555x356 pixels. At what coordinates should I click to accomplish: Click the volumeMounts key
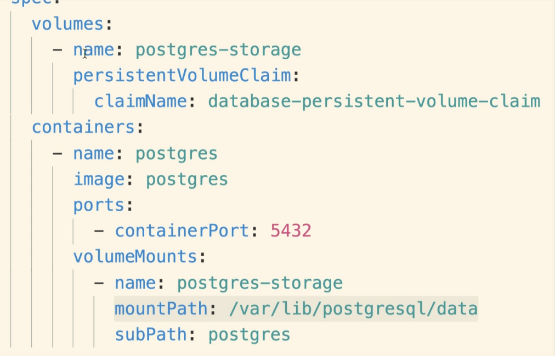coord(135,256)
